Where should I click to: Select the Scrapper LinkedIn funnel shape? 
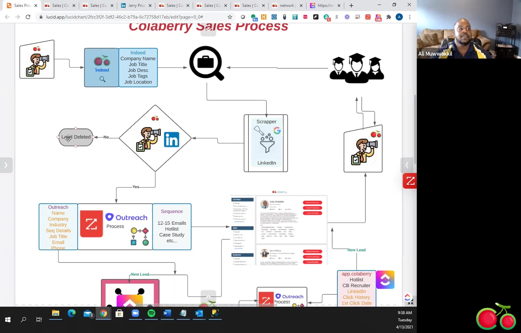tap(266, 143)
